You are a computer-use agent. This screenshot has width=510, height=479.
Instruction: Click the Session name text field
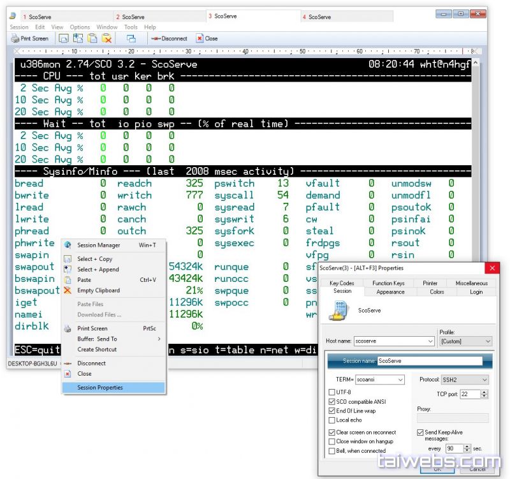pos(427,361)
